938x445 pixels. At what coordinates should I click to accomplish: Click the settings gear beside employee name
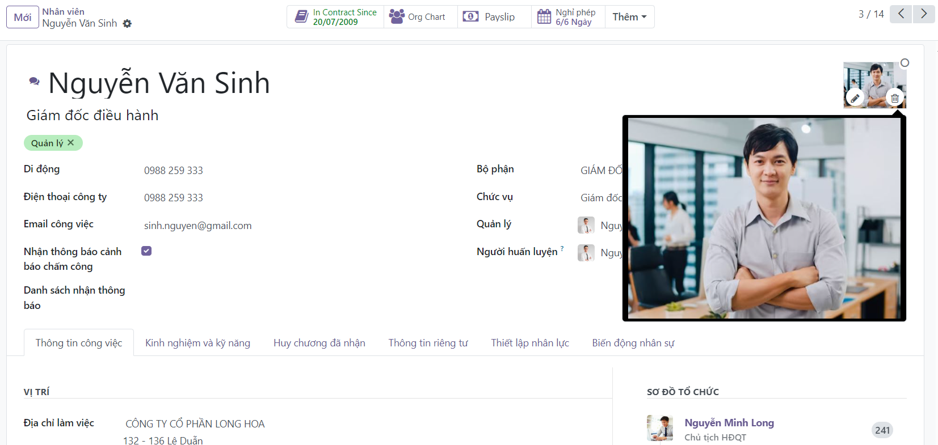click(127, 24)
